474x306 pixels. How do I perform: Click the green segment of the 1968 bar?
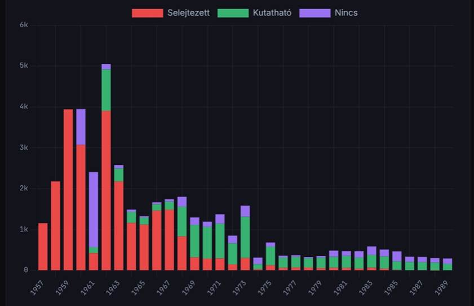click(182, 221)
